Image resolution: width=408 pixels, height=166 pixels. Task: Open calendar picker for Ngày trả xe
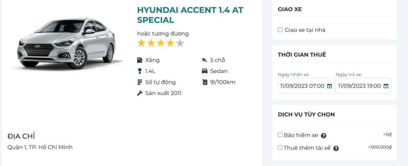386,86
